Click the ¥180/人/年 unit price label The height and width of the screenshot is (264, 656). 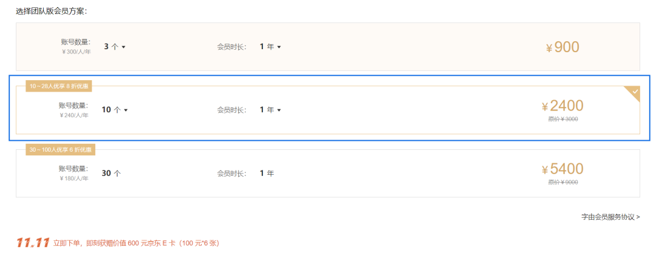tap(74, 178)
